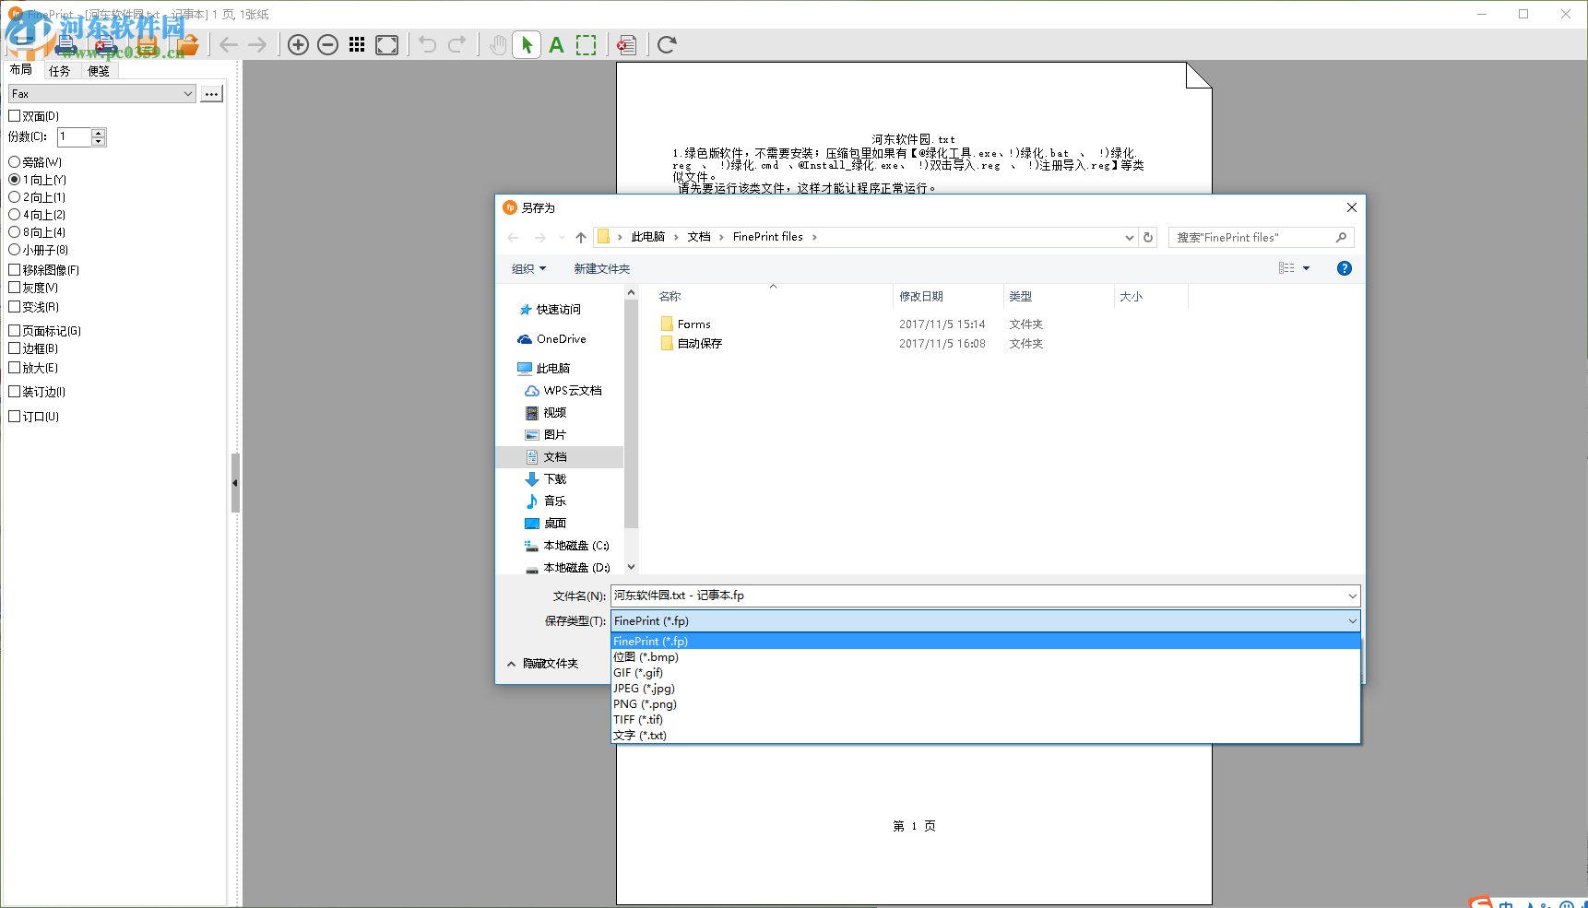Click the undo arrow icon
The height and width of the screenshot is (908, 1588).
click(x=427, y=43)
